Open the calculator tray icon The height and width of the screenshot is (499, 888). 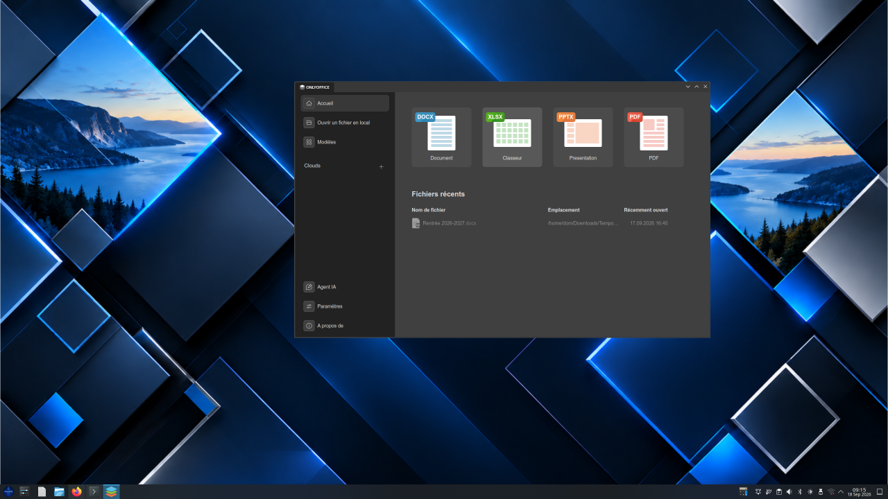pos(743,491)
